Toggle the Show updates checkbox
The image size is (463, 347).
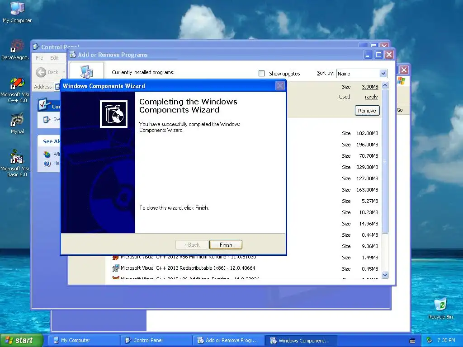pyautogui.click(x=261, y=73)
